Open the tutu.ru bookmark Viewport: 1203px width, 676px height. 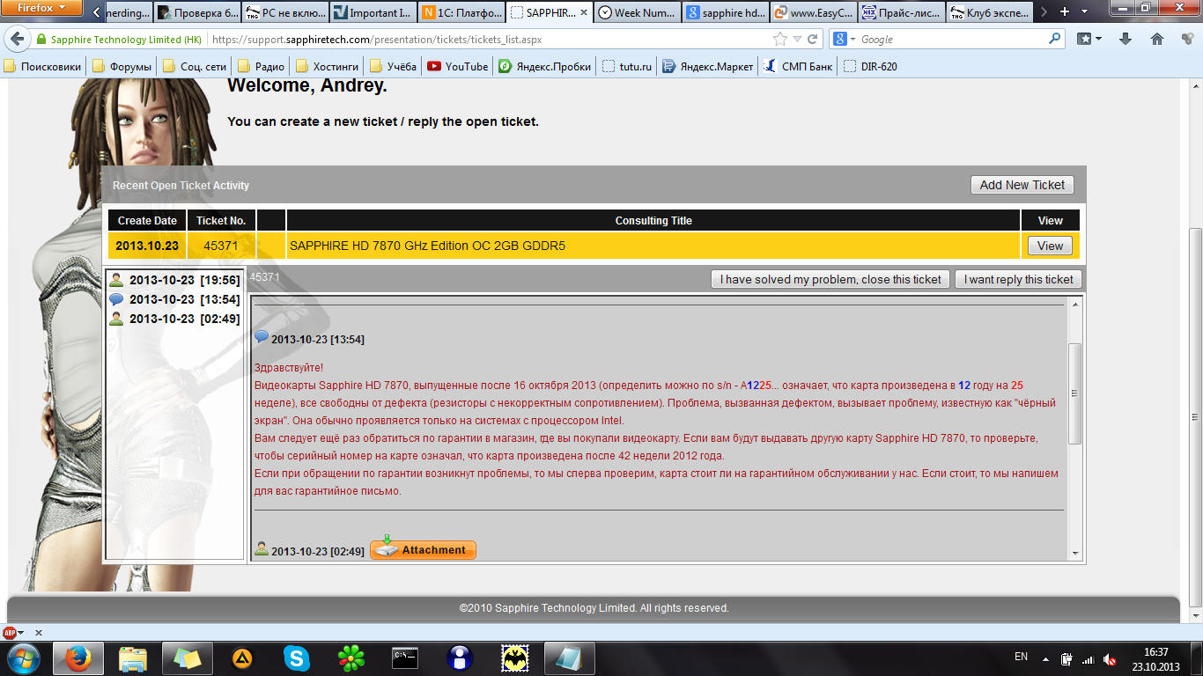pyautogui.click(x=627, y=66)
